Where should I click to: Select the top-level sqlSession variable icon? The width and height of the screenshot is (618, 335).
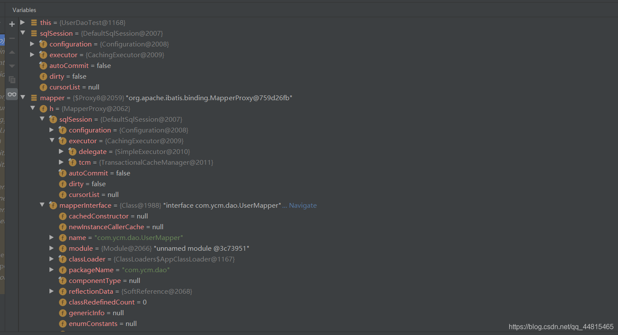34,33
